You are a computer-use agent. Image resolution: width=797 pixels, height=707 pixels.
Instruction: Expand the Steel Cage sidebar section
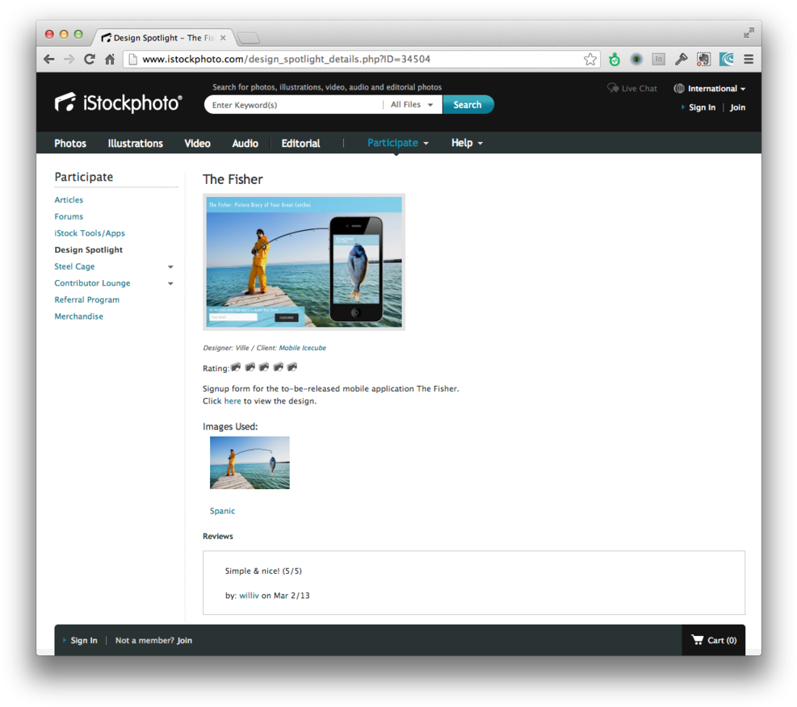pyautogui.click(x=170, y=267)
